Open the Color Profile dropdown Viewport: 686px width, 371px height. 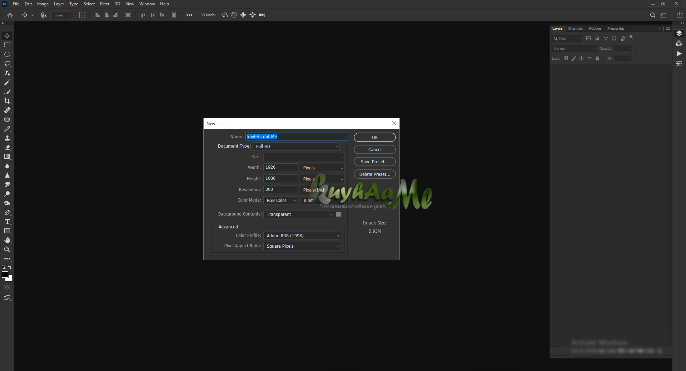pos(302,236)
